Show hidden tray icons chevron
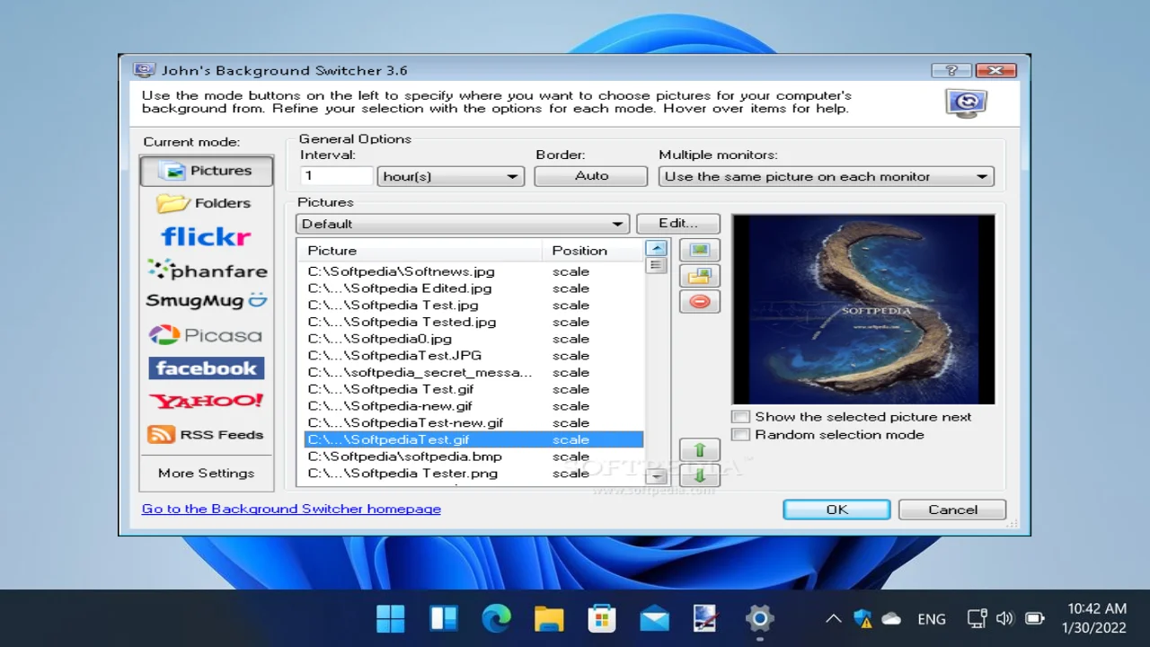The height and width of the screenshot is (647, 1150). click(833, 618)
